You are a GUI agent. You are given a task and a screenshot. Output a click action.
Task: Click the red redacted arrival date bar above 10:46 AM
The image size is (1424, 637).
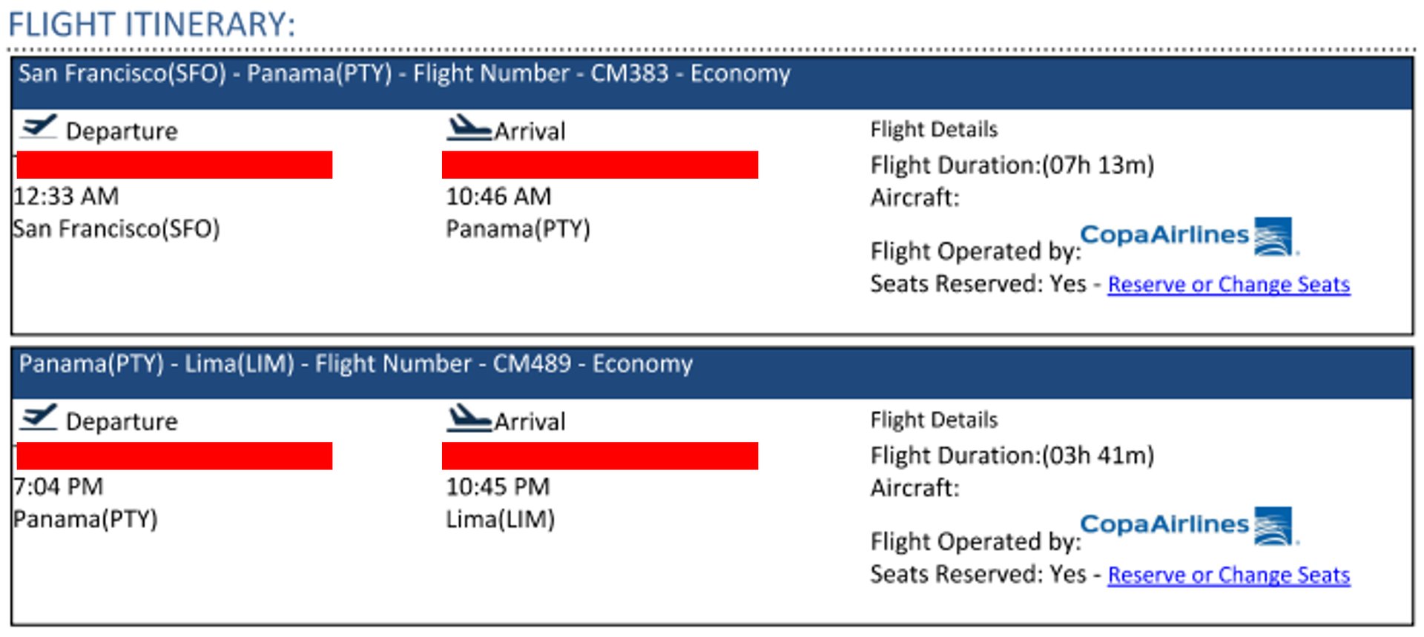tap(599, 165)
